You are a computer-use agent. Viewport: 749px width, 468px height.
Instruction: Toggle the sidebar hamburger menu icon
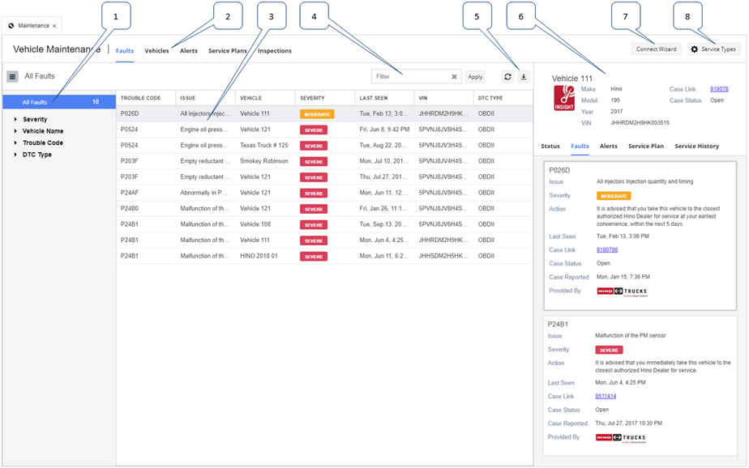point(12,76)
